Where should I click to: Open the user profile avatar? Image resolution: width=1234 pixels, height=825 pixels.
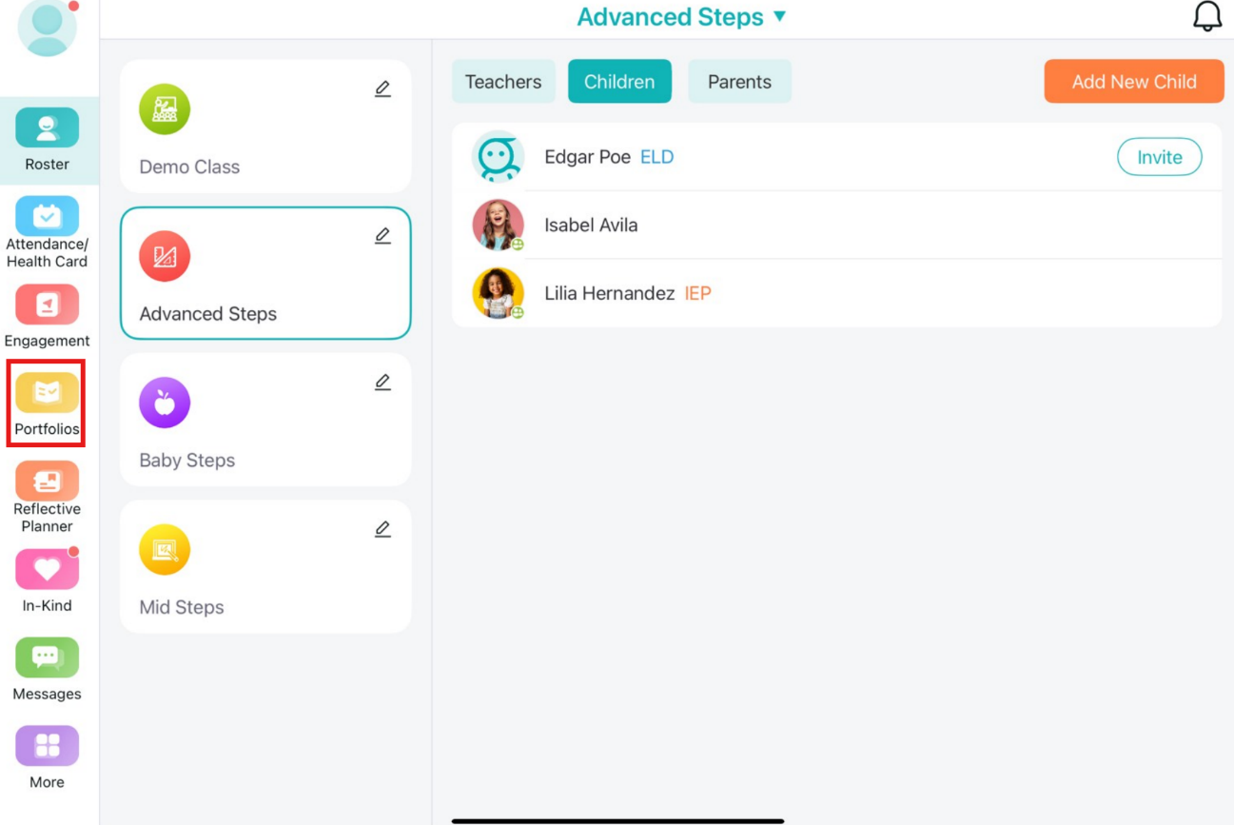click(x=48, y=27)
